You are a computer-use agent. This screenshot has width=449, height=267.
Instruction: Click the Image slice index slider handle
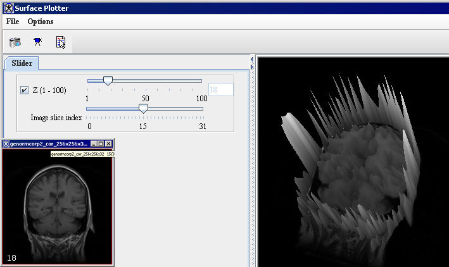coord(143,109)
